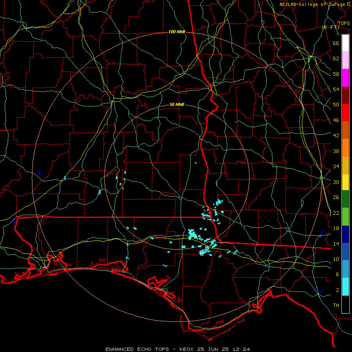This screenshot has width=352, height=352.
Task: Click the legend value '46'
Action: click(x=336, y=120)
